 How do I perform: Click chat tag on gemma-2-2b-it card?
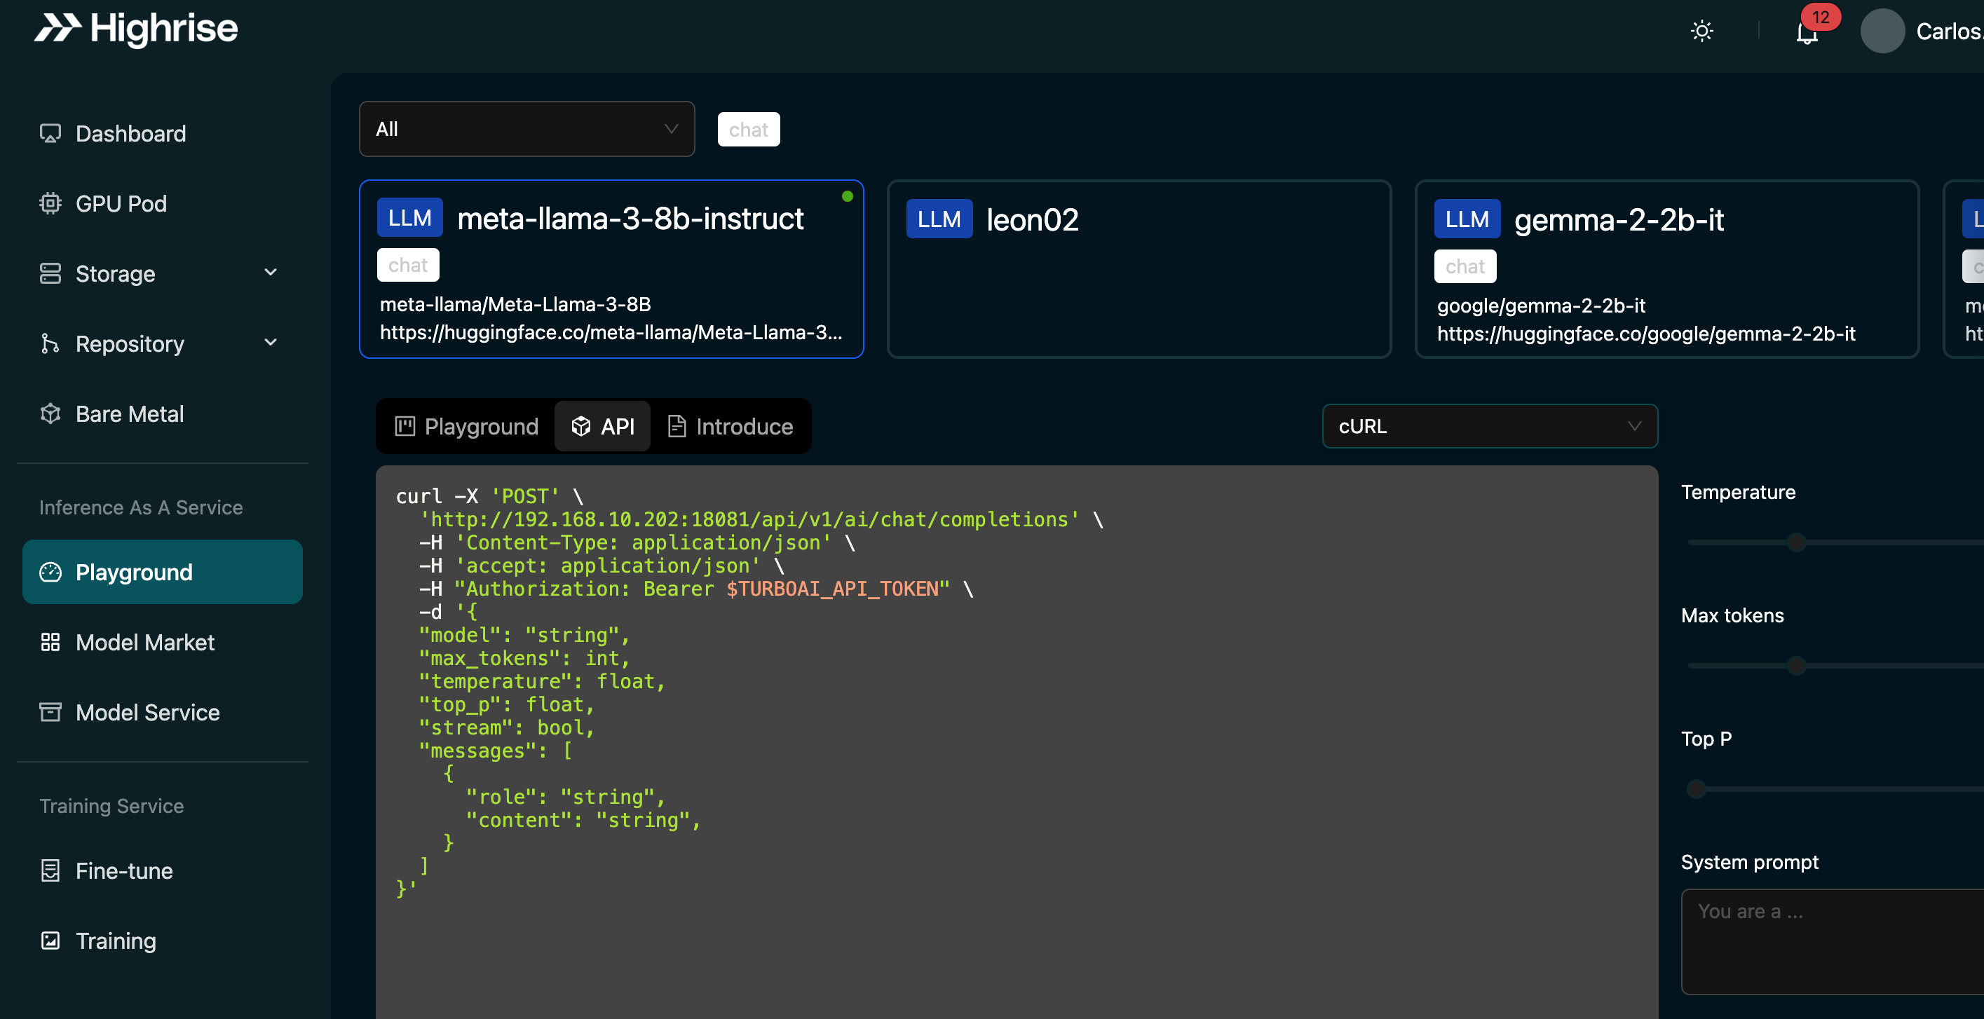pyautogui.click(x=1465, y=266)
